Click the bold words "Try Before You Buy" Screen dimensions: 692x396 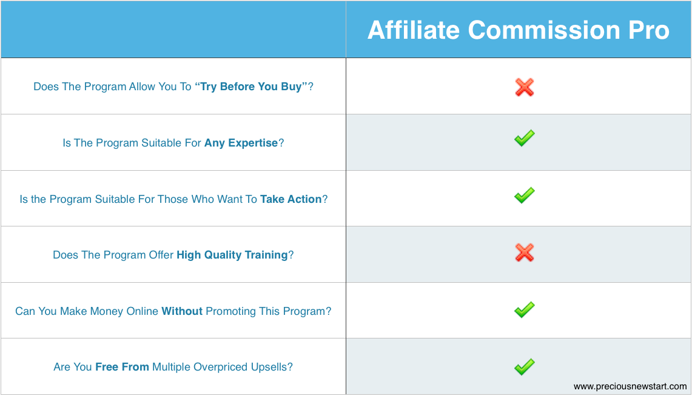tap(250, 87)
